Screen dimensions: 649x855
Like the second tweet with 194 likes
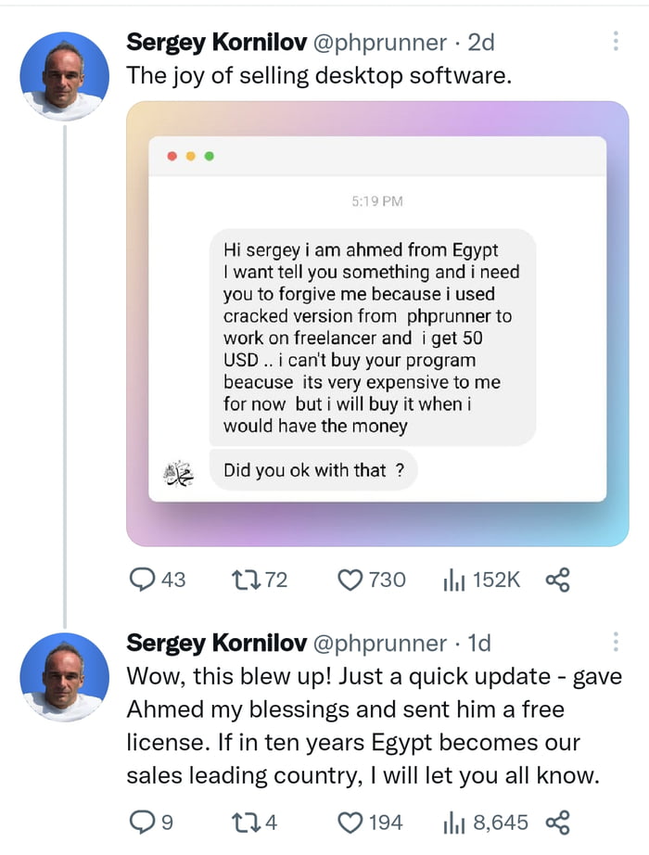[x=349, y=822]
